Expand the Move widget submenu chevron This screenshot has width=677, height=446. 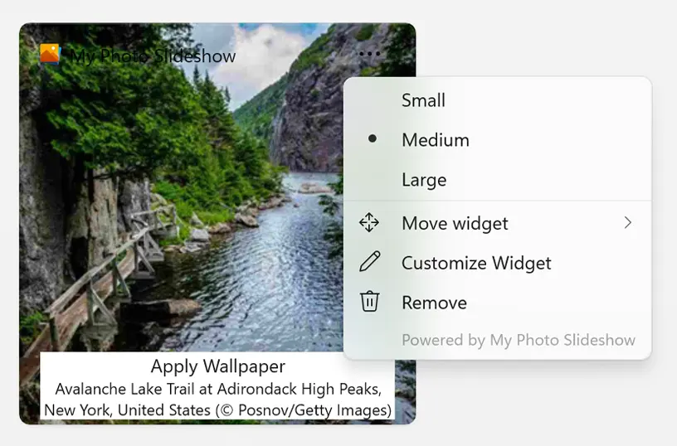point(628,223)
